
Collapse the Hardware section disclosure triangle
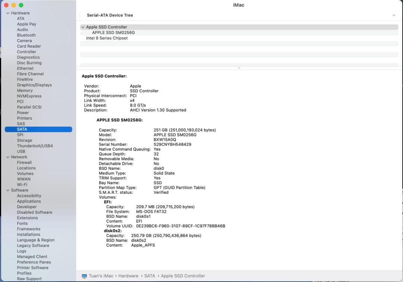[x=8, y=13]
